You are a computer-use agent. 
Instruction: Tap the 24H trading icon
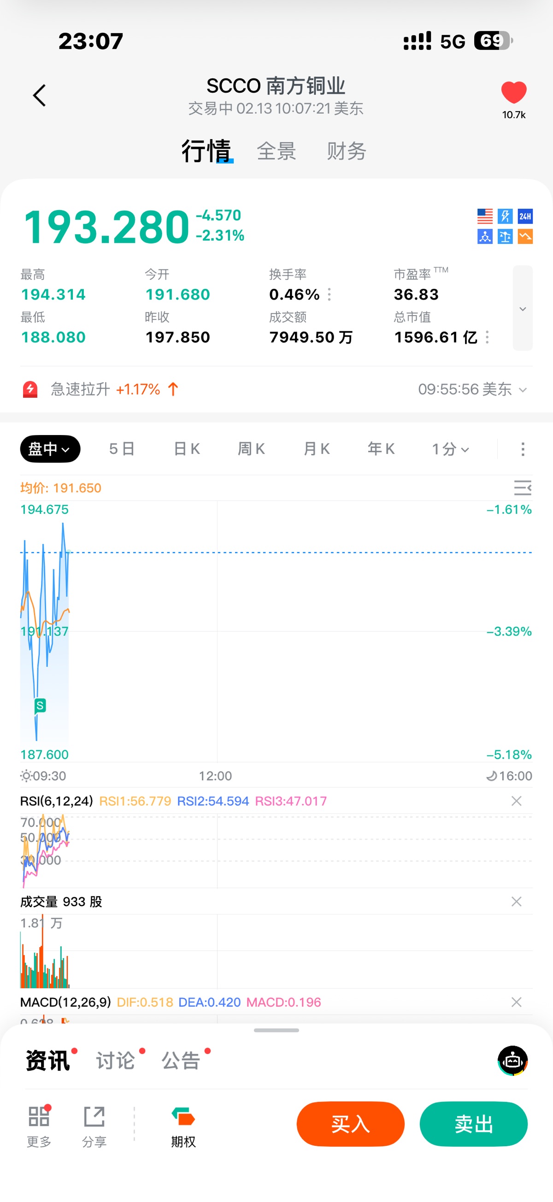[525, 216]
